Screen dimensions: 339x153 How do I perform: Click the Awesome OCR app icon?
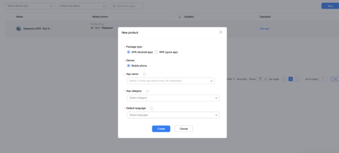click(19, 28)
